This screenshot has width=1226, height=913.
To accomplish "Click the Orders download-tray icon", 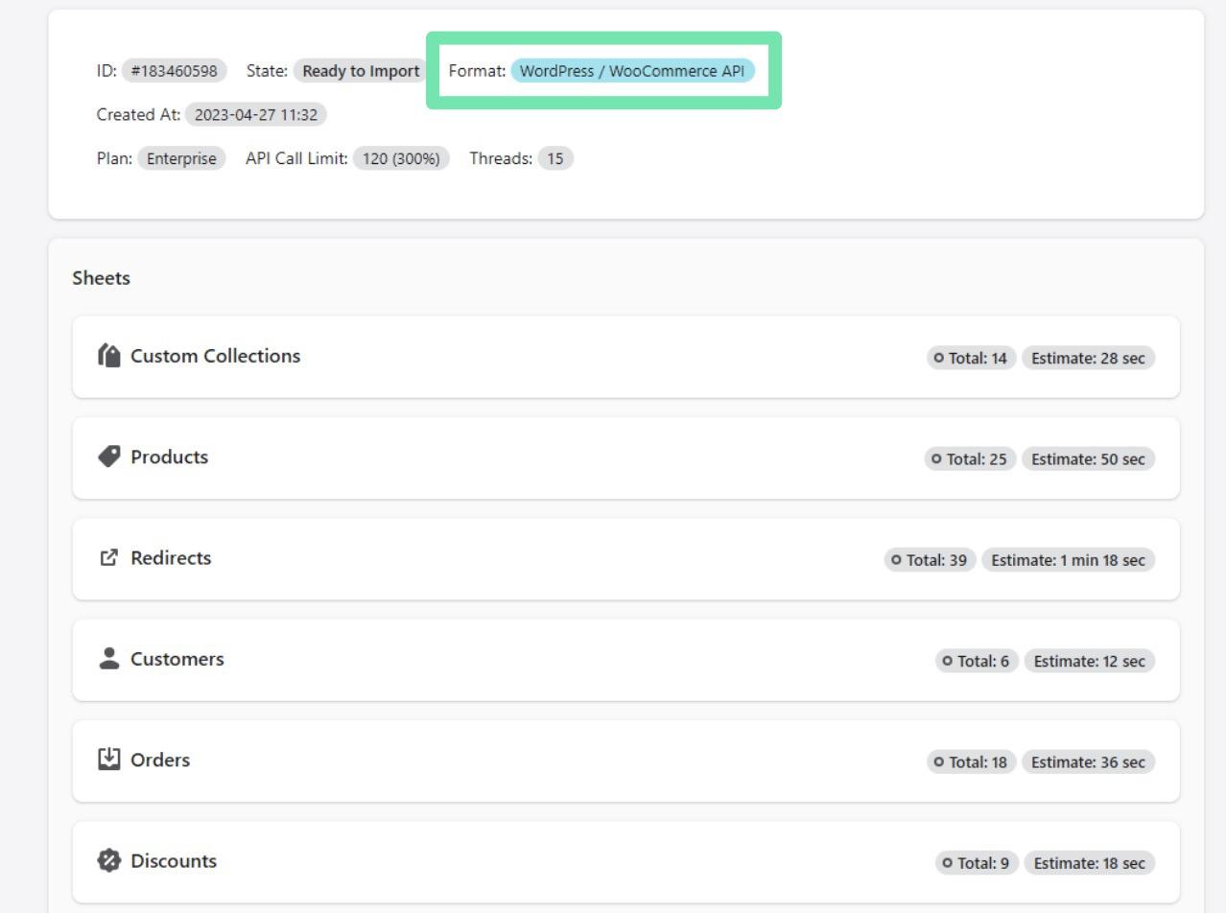I will pos(108,760).
